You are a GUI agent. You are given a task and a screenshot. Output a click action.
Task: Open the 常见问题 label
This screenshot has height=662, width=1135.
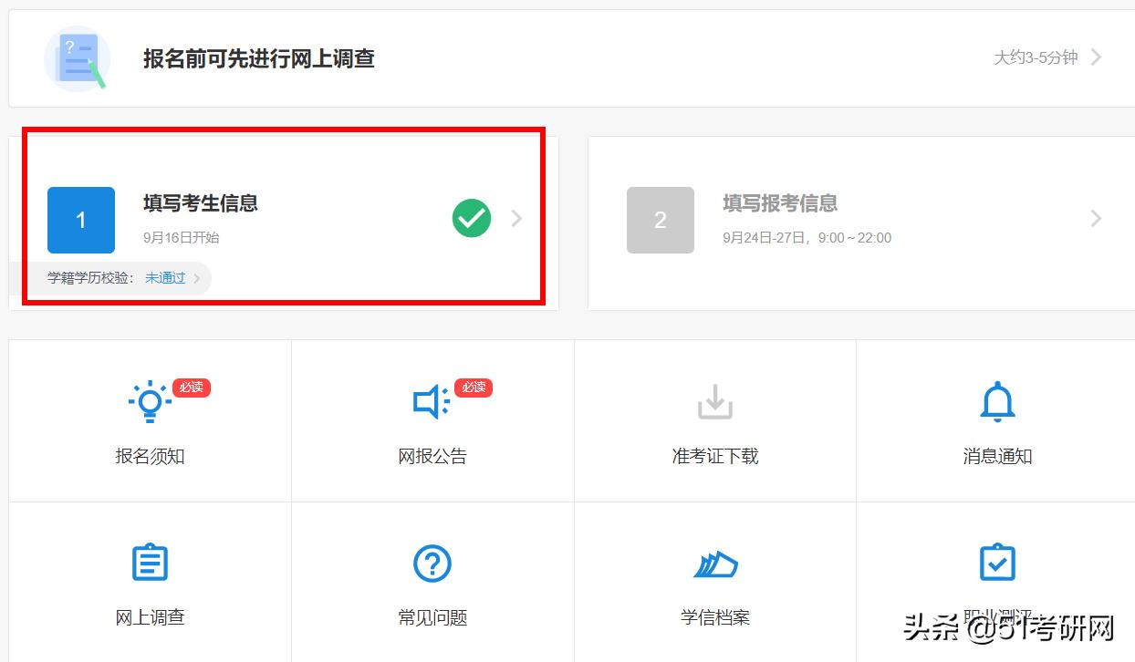(x=432, y=617)
